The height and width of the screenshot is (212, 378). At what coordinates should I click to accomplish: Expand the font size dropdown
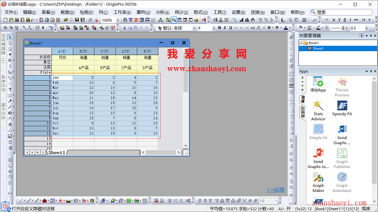[213, 28]
